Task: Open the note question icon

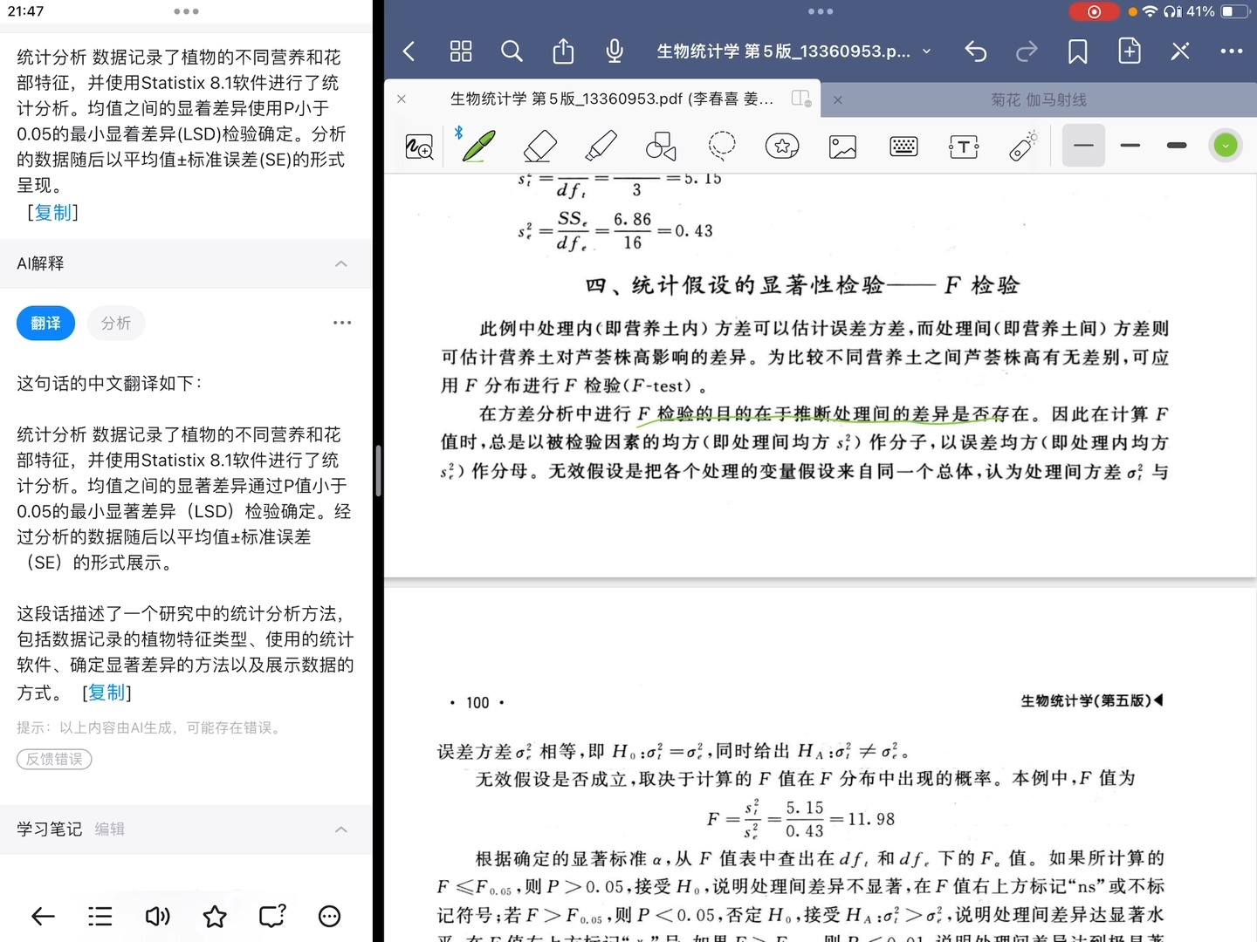Action: coord(272,916)
